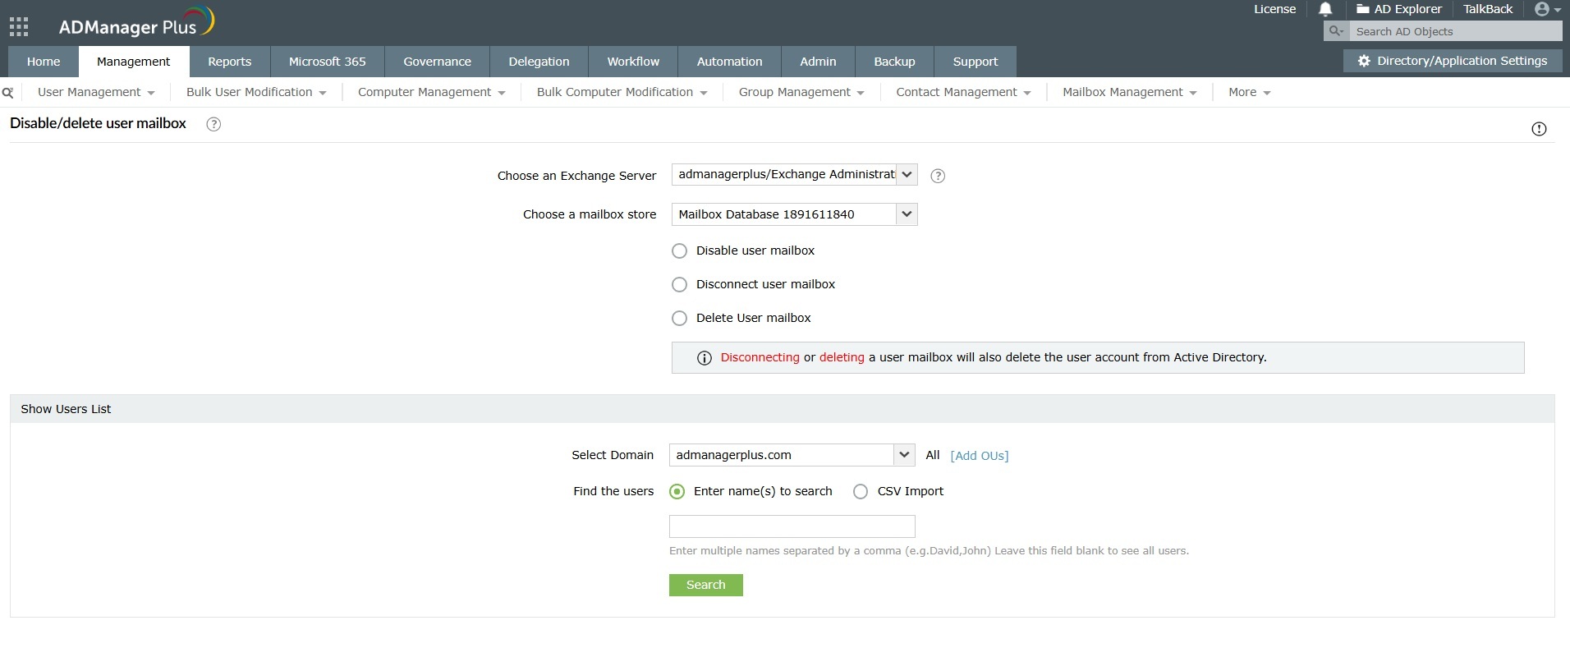
Task: Open the TalkBack link
Action: [x=1488, y=9]
